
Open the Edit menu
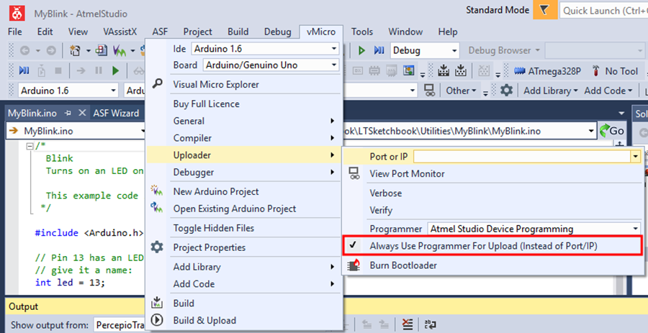(x=45, y=32)
